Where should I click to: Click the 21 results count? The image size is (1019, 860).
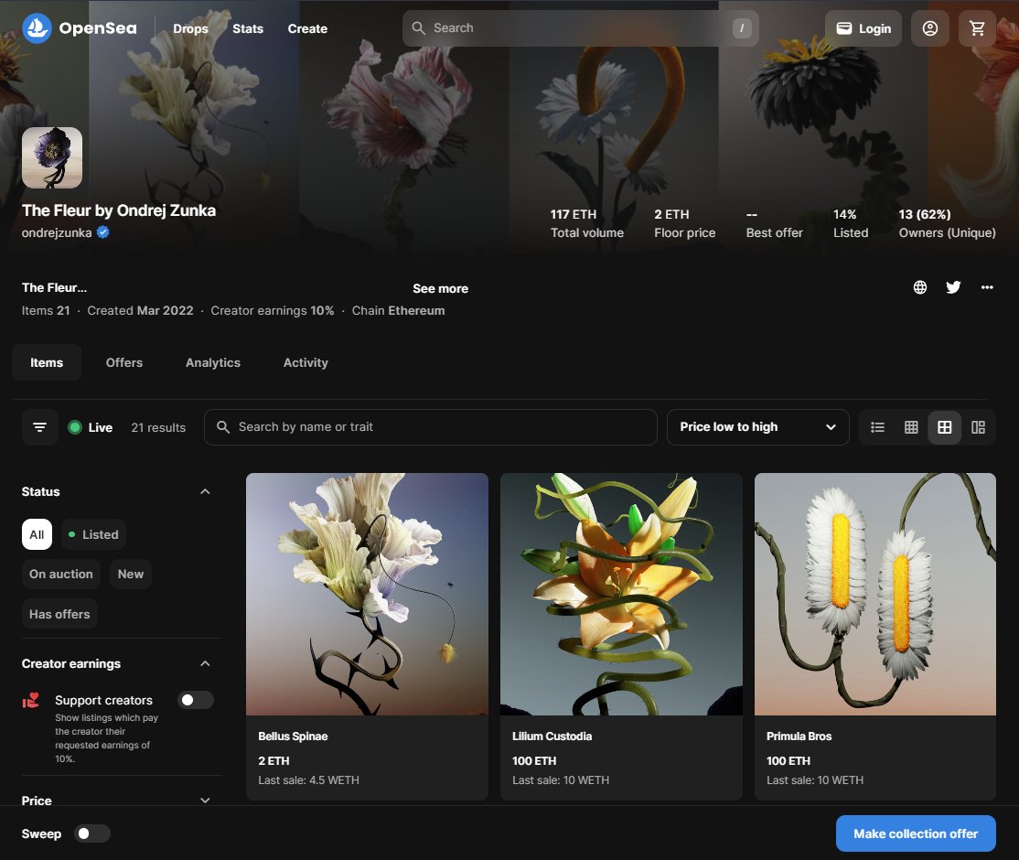[x=158, y=428]
